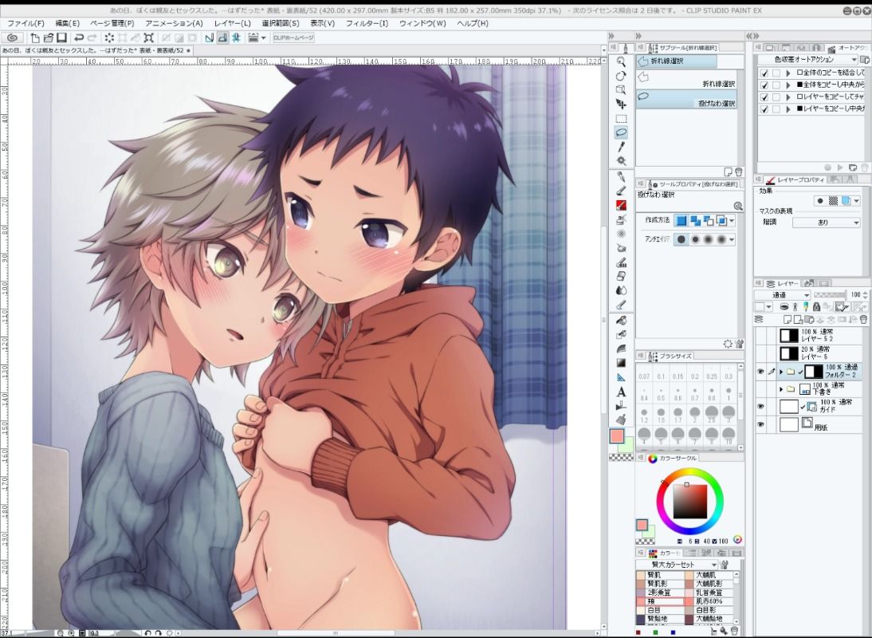872x638 pixels.
Task: Select the Ruler triangle tool
Action: (621, 377)
